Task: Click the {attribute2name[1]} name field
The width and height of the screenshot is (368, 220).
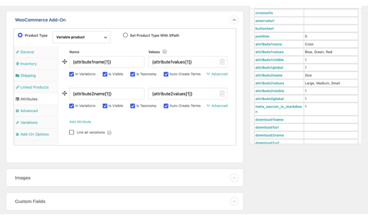Action: [x=107, y=94]
